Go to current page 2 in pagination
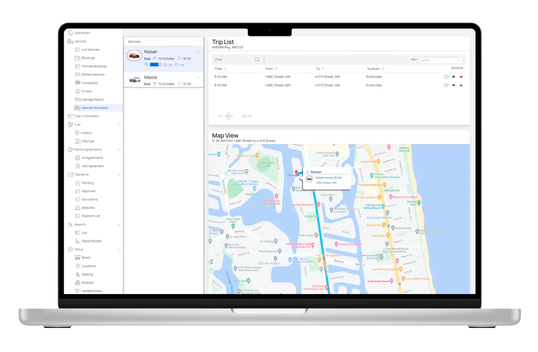The width and height of the screenshot is (538, 352). 228,116
